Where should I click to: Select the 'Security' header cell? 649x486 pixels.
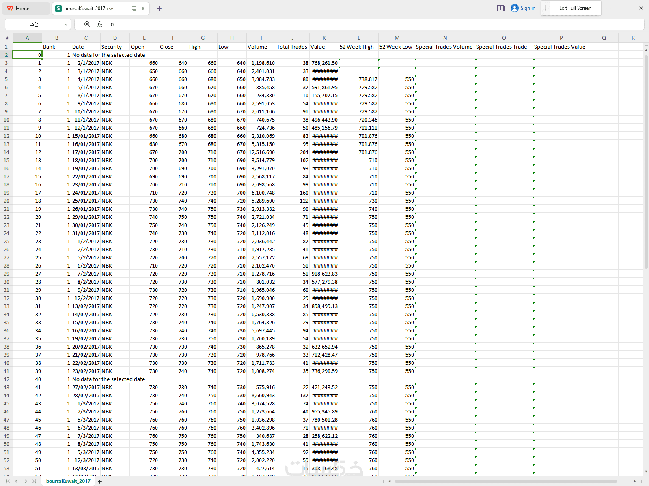pyautogui.click(x=115, y=47)
